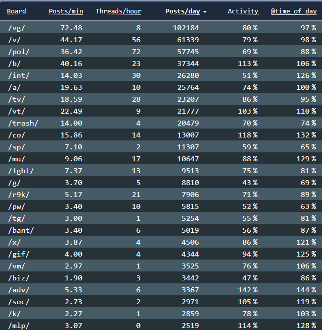Click the 26280 posts/day value

188,75
